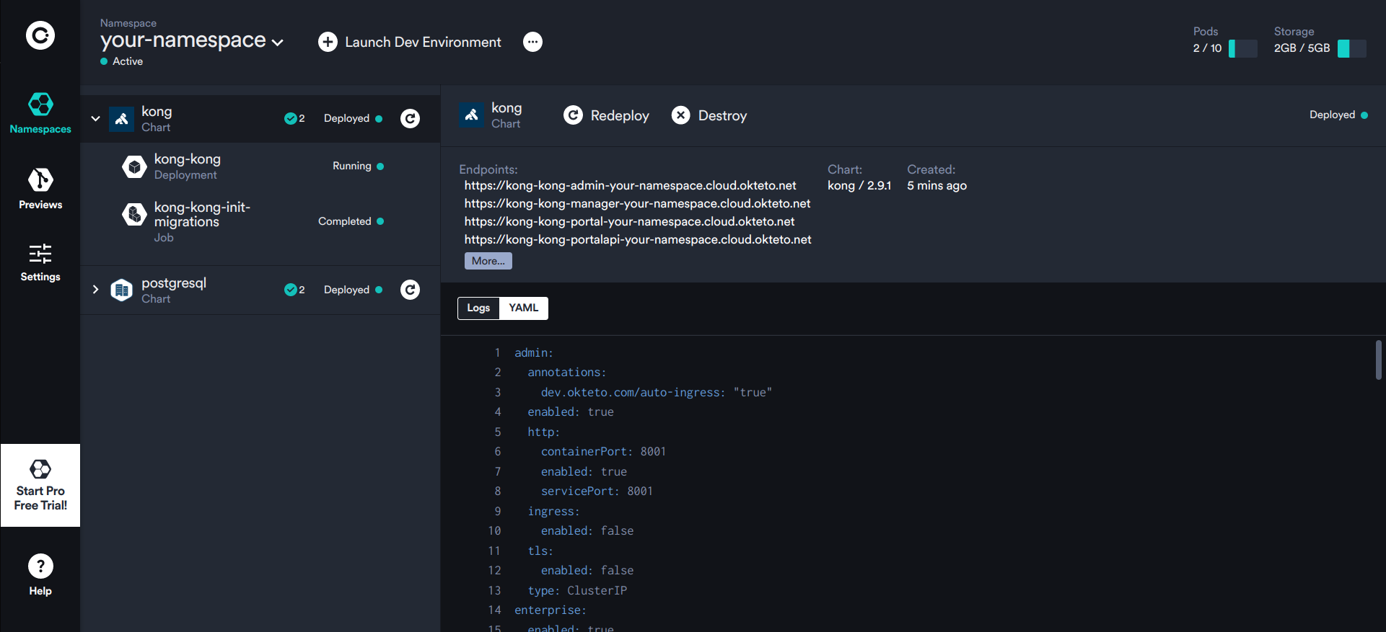Click the Redeploy button in detail header
Viewport: 1386px width, 632px height.
[606, 115]
